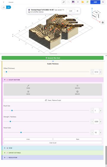Switch to 3D view mode
This screenshot has width=107, height=167.
click(9, 7)
